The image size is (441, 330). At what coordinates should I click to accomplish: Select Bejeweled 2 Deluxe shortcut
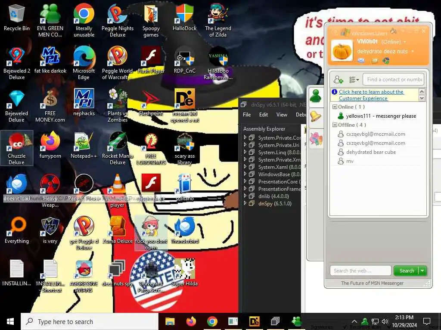pyautogui.click(x=17, y=64)
